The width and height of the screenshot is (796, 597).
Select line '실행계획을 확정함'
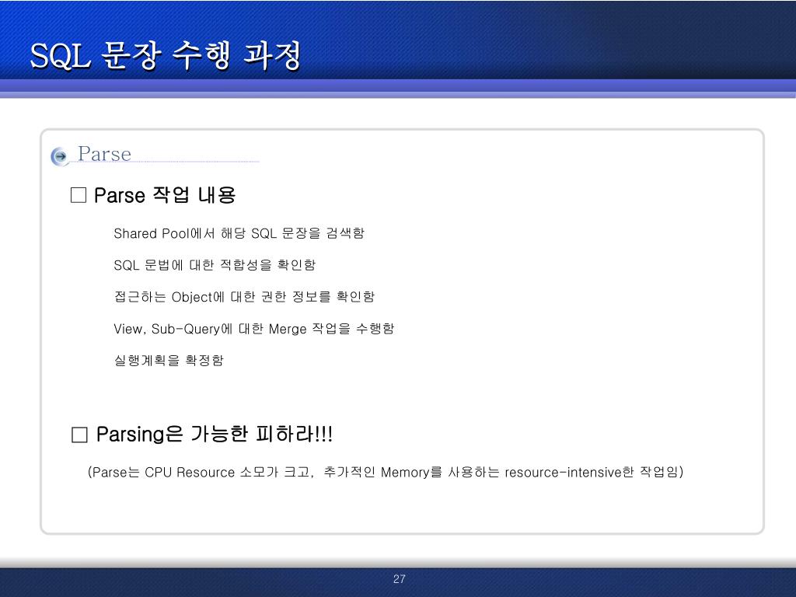(169, 361)
